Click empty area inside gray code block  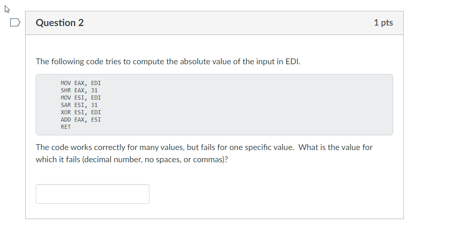[245, 104]
